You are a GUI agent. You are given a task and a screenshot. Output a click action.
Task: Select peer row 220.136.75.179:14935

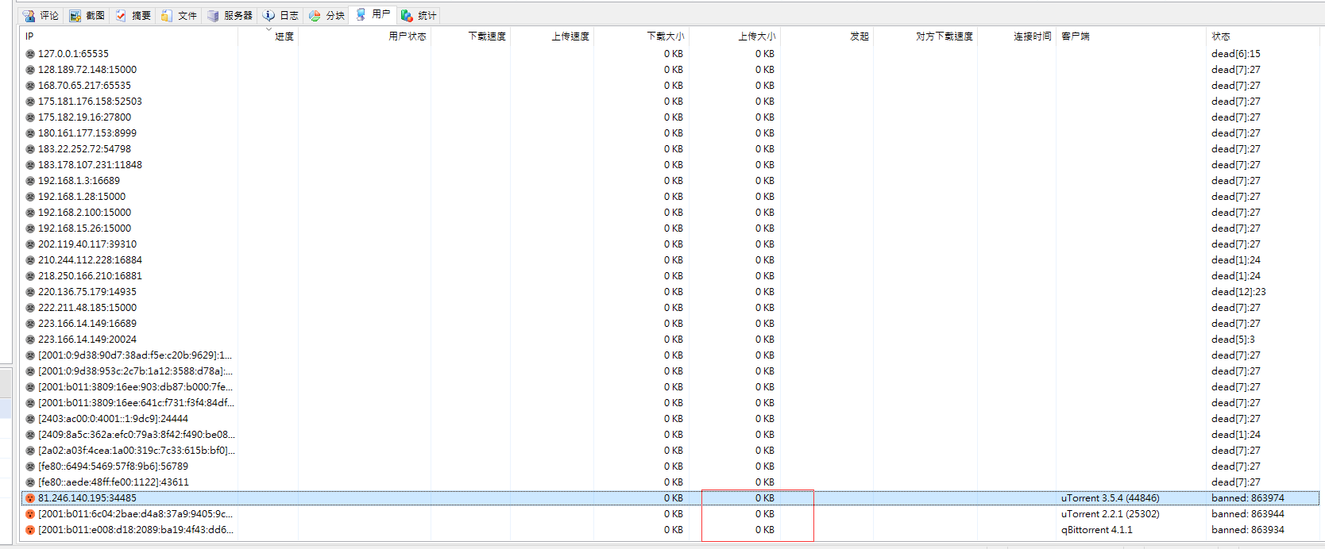[x=87, y=292]
